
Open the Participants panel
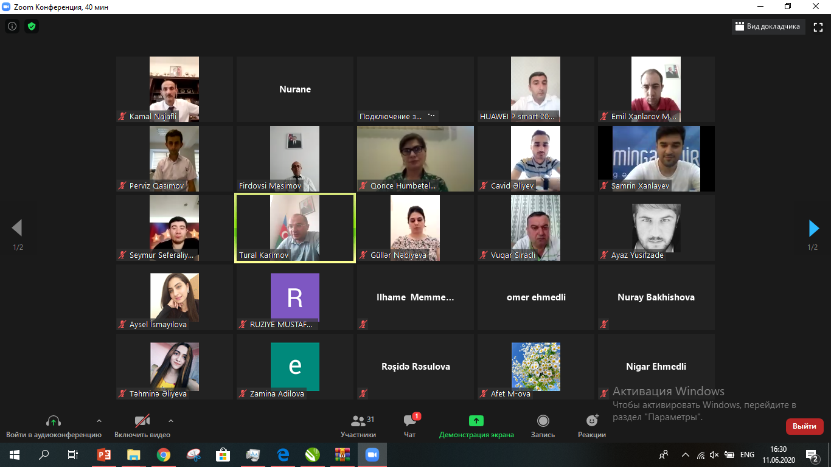358,426
